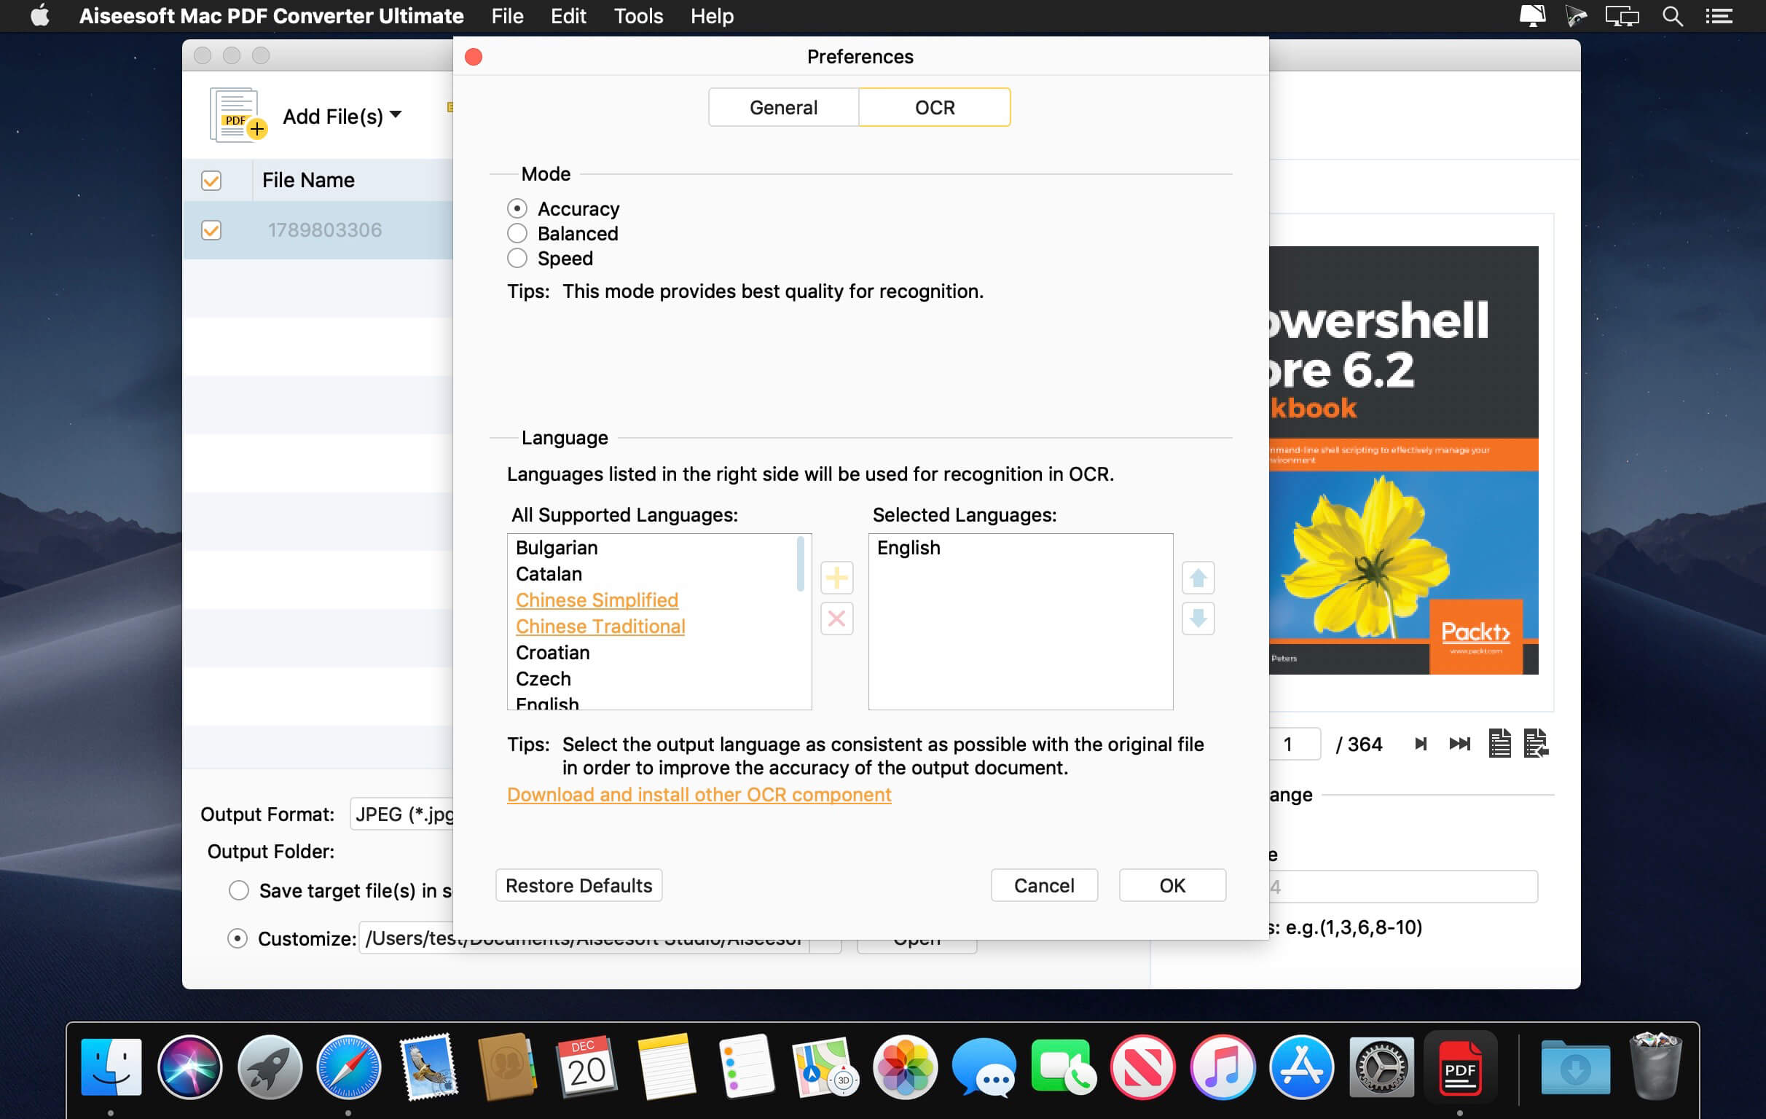This screenshot has width=1766, height=1119.
Task: Toggle the File Name header checkbox
Action: click(x=211, y=181)
